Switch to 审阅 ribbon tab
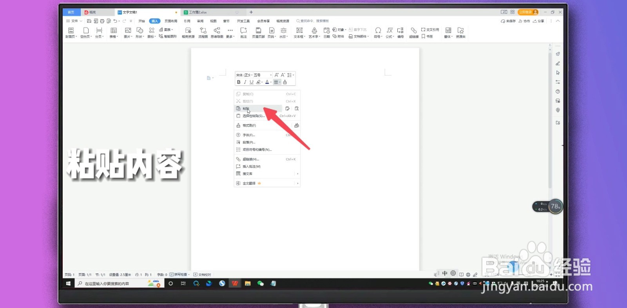 pos(200,21)
